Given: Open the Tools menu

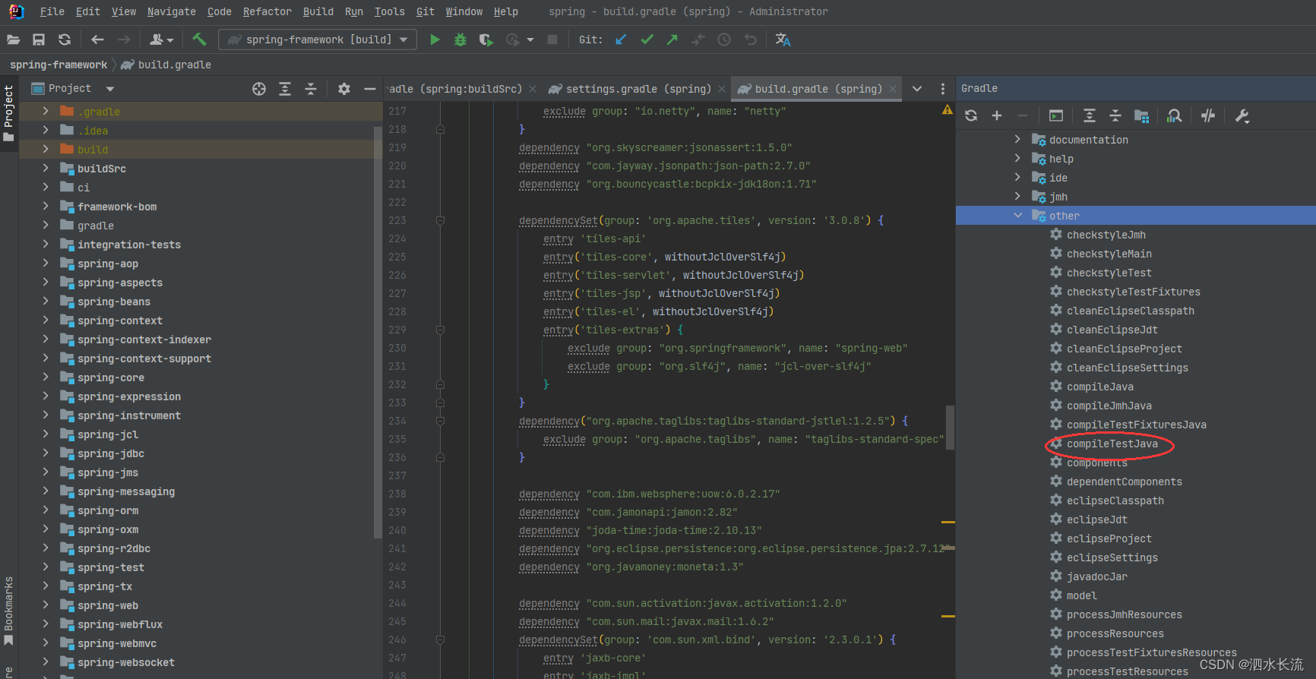Looking at the screenshot, I should pyautogui.click(x=389, y=11).
